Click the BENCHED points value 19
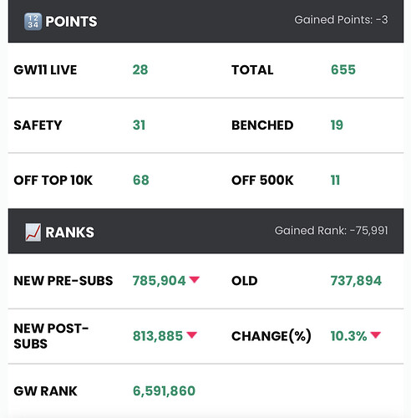 337,125
